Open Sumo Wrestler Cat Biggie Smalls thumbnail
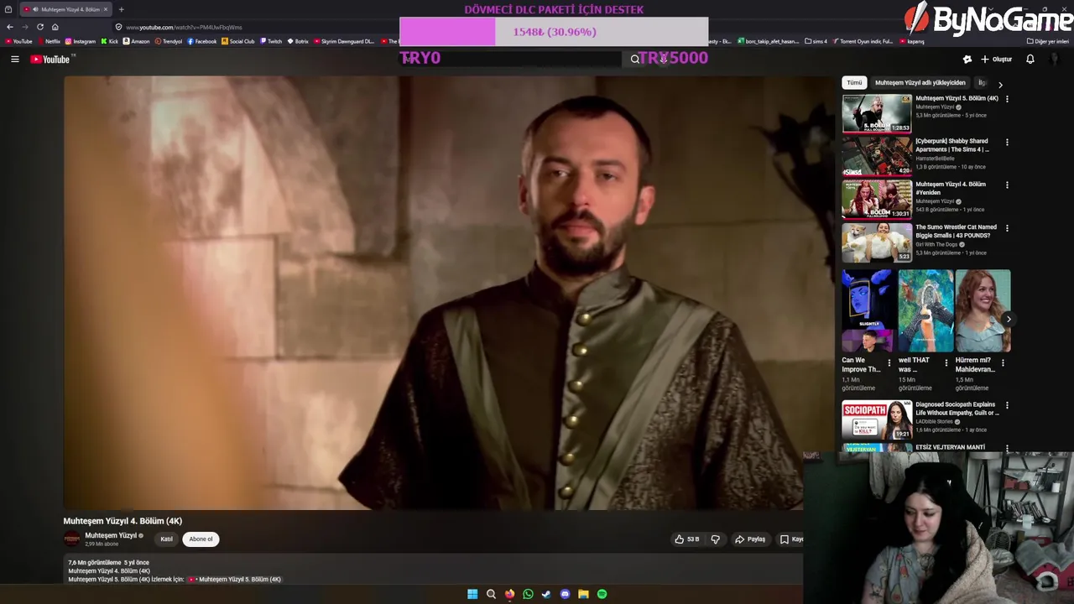 click(877, 242)
